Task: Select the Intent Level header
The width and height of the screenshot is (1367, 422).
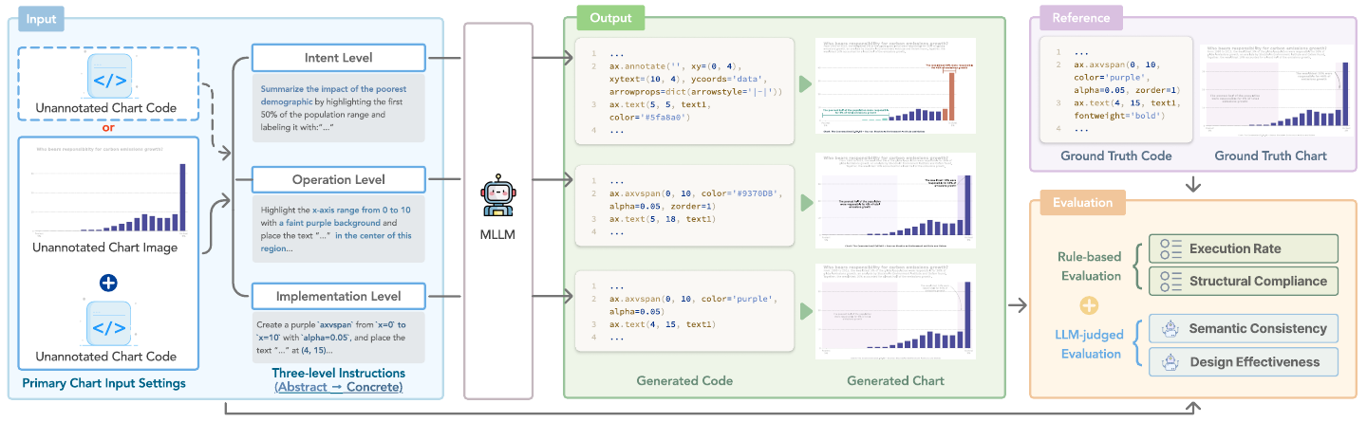Action: click(339, 57)
